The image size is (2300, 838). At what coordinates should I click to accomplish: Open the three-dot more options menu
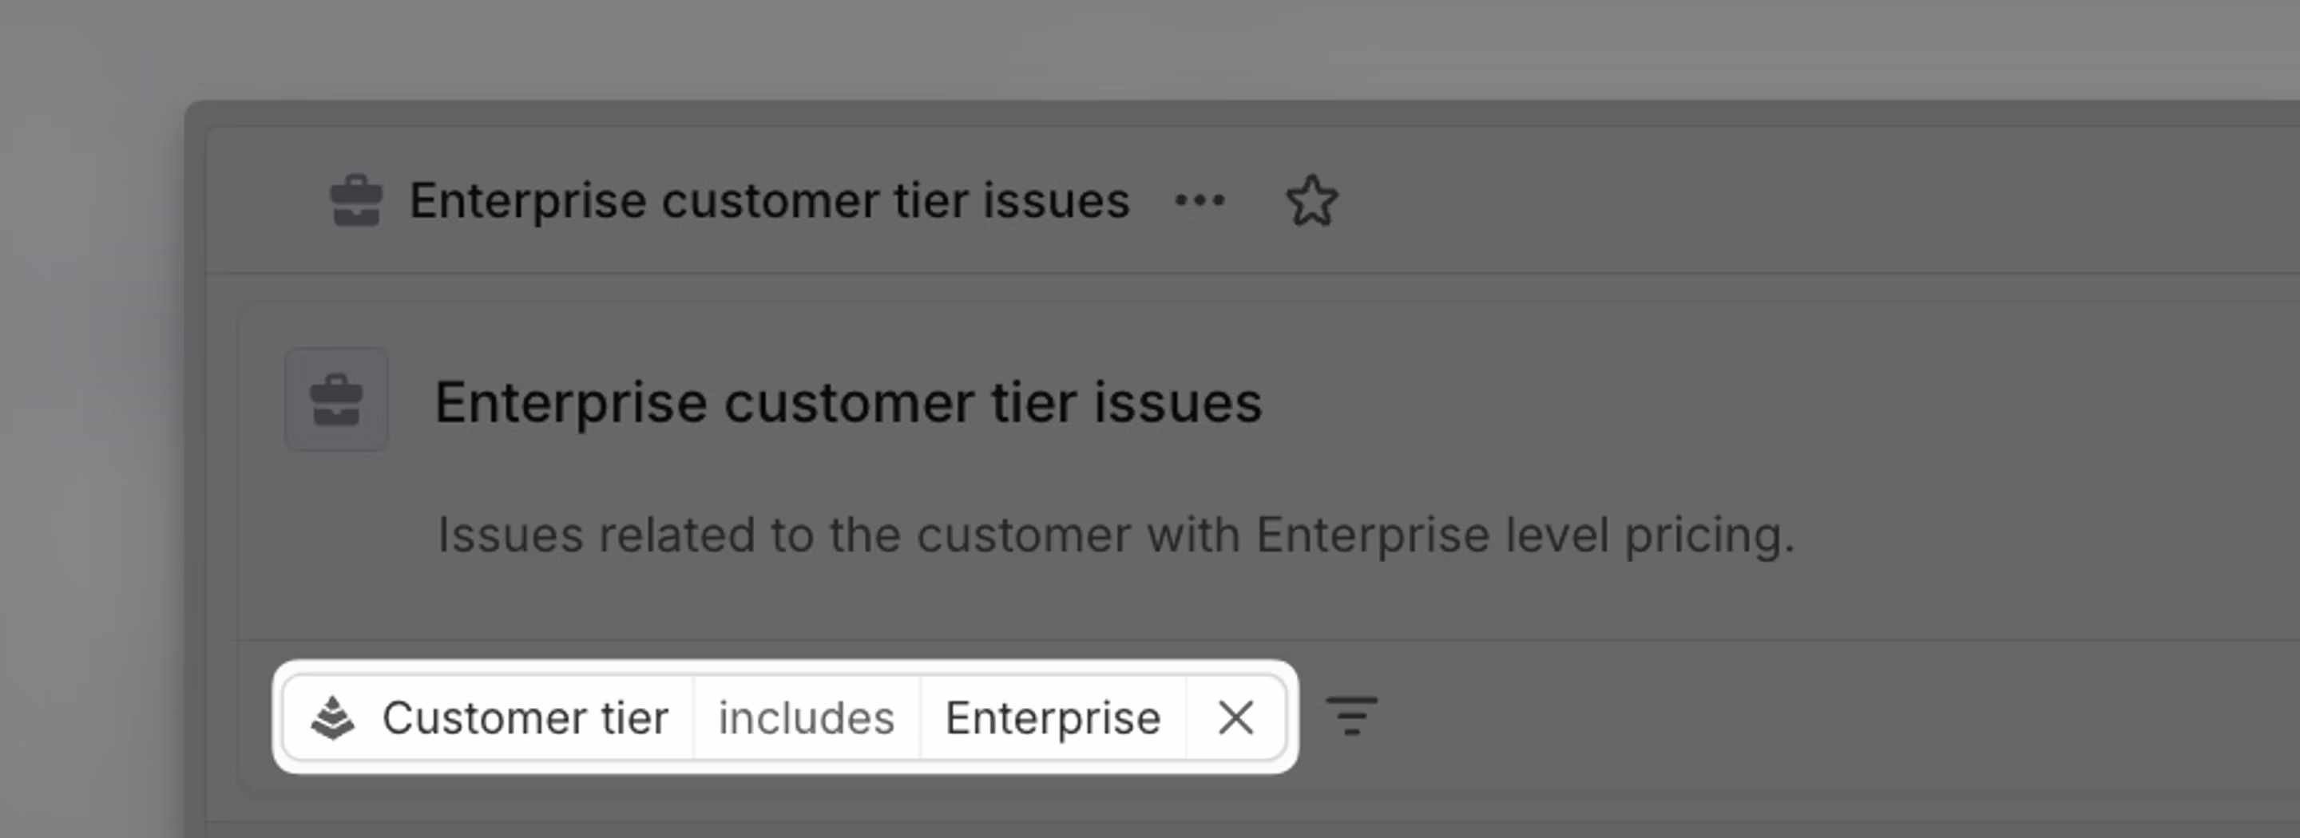pos(1200,201)
